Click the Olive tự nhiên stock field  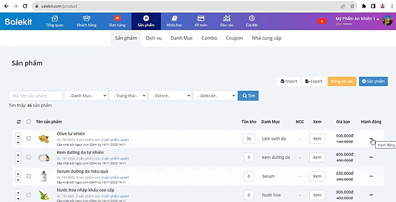tap(249, 139)
